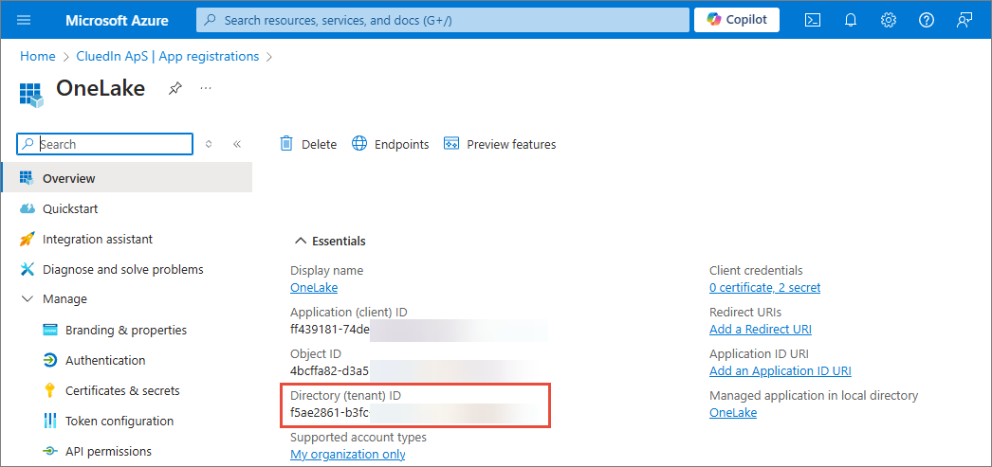Screen dimensions: 992x467
Task: Open the notifications bell
Action: pyautogui.click(x=851, y=20)
